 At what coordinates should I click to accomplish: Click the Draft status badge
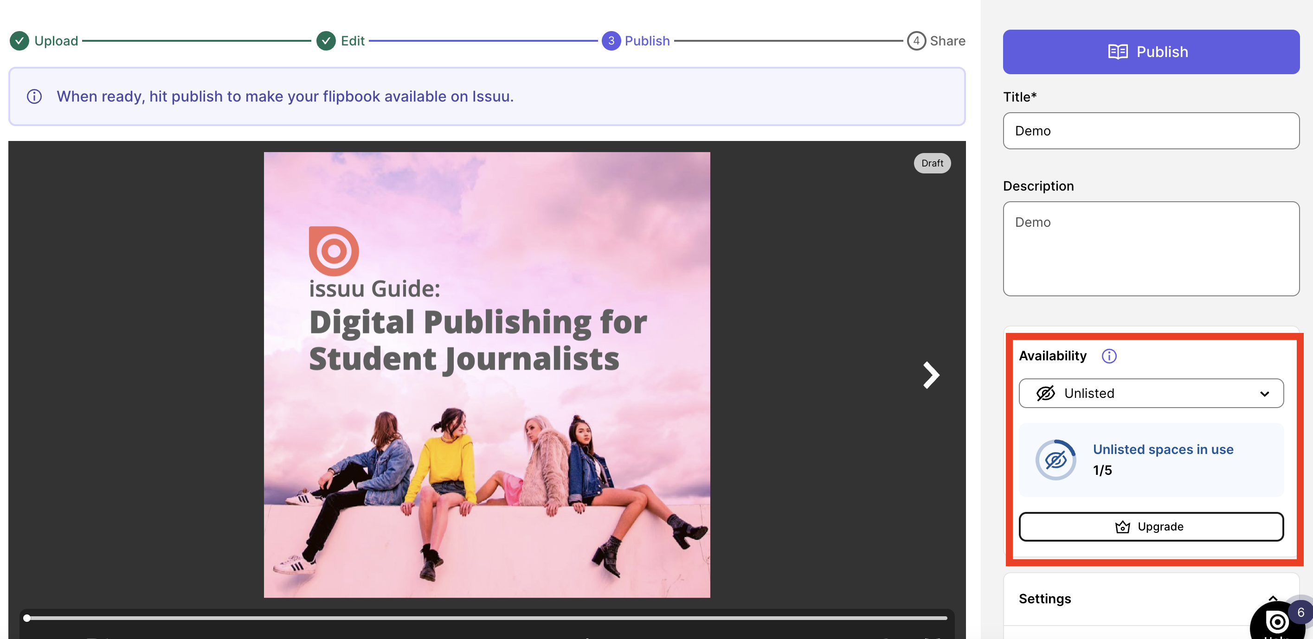(932, 163)
